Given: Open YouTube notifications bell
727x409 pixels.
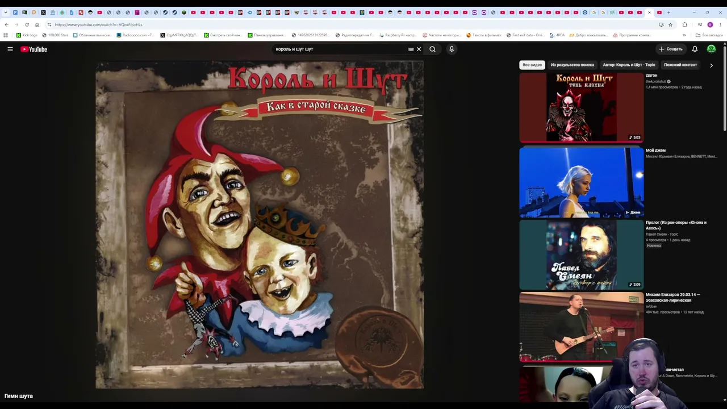Looking at the screenshot, I should coord(695,49).
